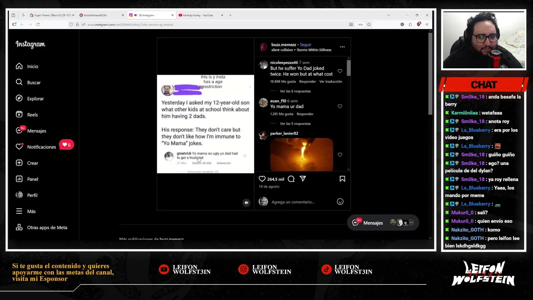This screenshot has height=300, width=533.
Task: Show 19.898 Me gusta on nicoleepezzotti's comment
Action: pos(283,82)
